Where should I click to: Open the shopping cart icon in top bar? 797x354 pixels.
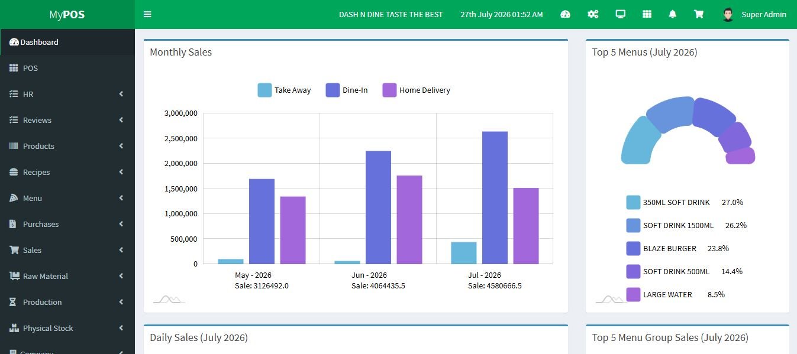click(x=699, y=14)
